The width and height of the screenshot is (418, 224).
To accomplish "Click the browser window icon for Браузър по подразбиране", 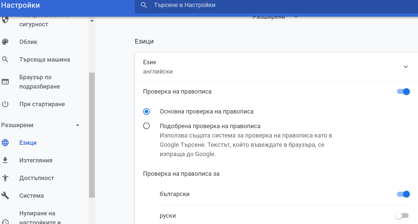I will click(5, 82).
